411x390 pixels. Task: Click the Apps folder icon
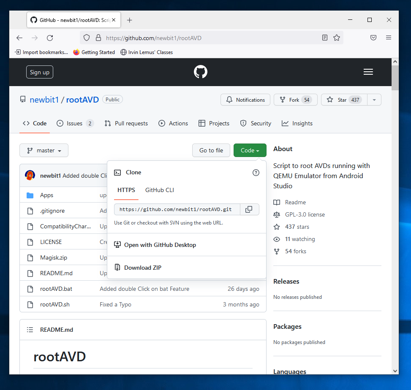(x=30, y=195)
